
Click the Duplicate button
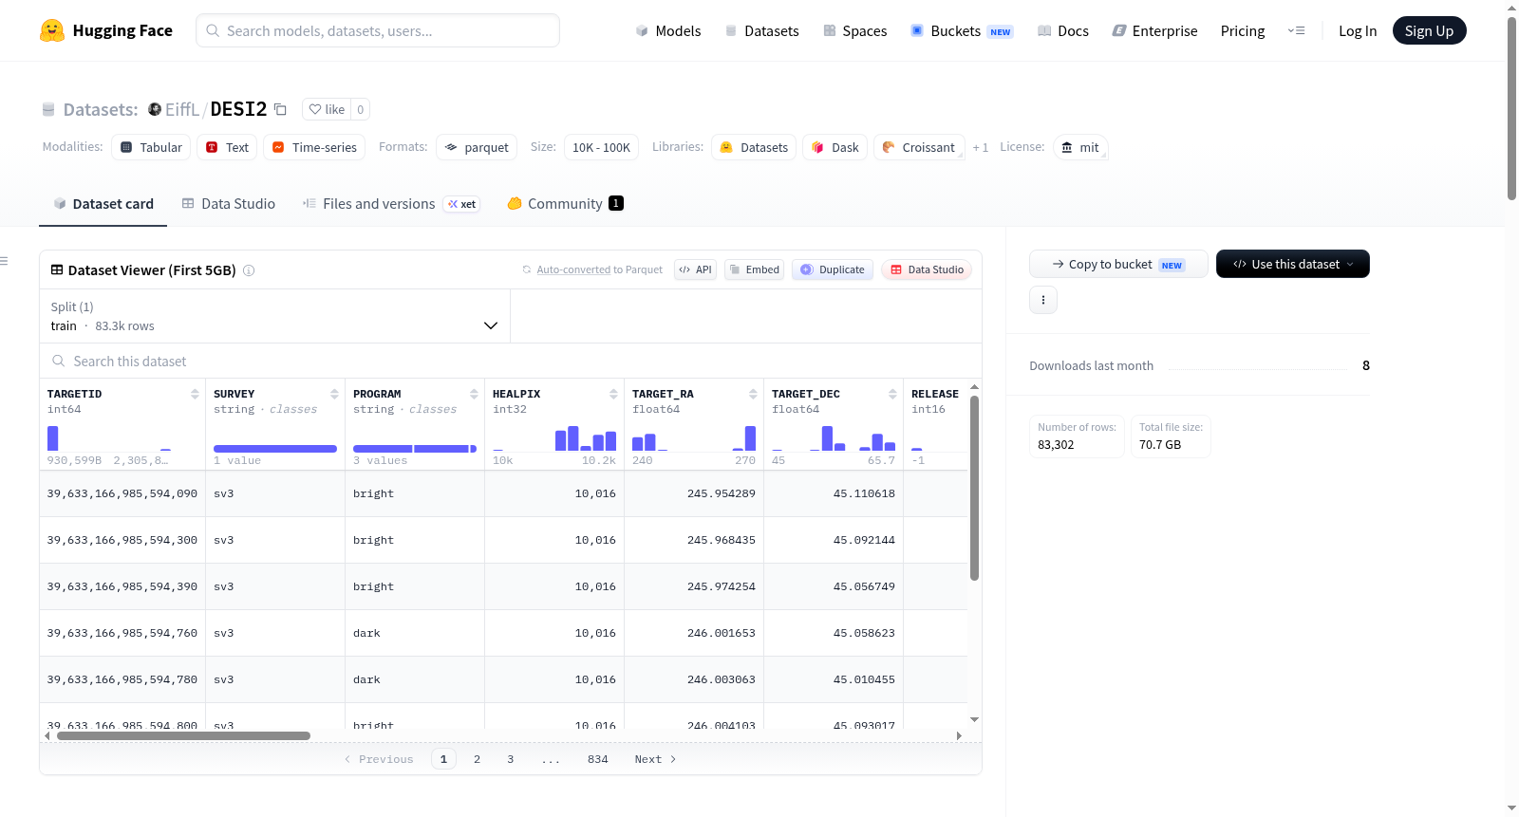tap(833, 269)
